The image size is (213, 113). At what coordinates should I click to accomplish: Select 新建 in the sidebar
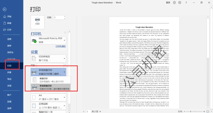[x=9, y=23]
